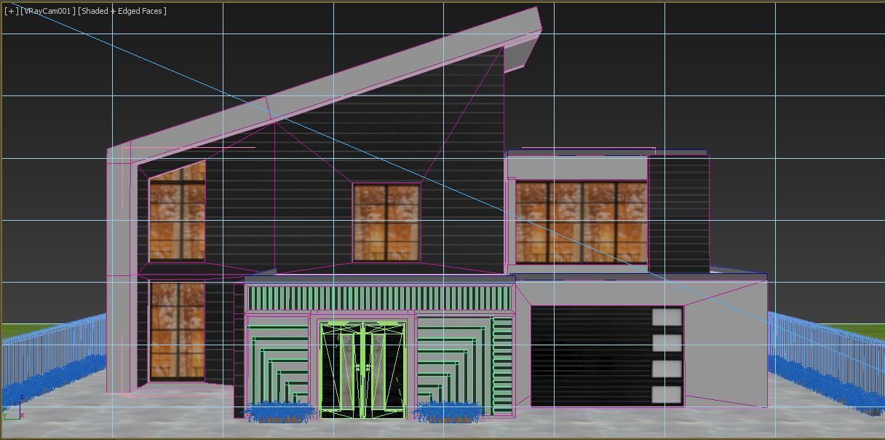Viewport: 885px width, 440px height.
Task: Select the lower-left ground floor window
Action: click(x=177, y=331)
